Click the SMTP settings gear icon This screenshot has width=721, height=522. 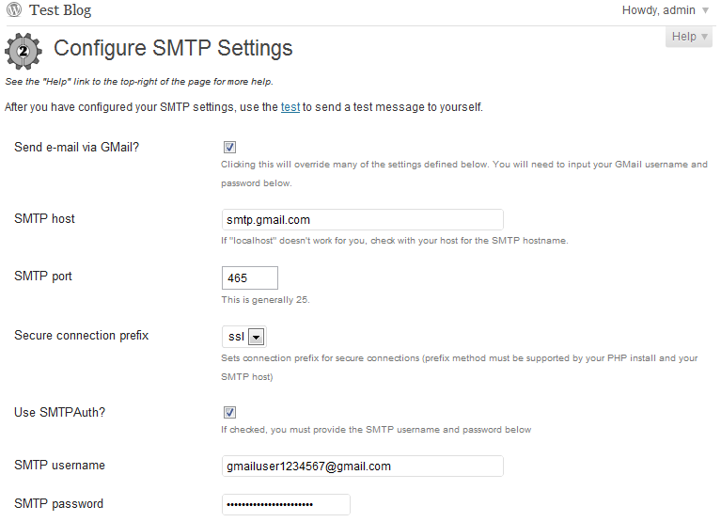24,51
